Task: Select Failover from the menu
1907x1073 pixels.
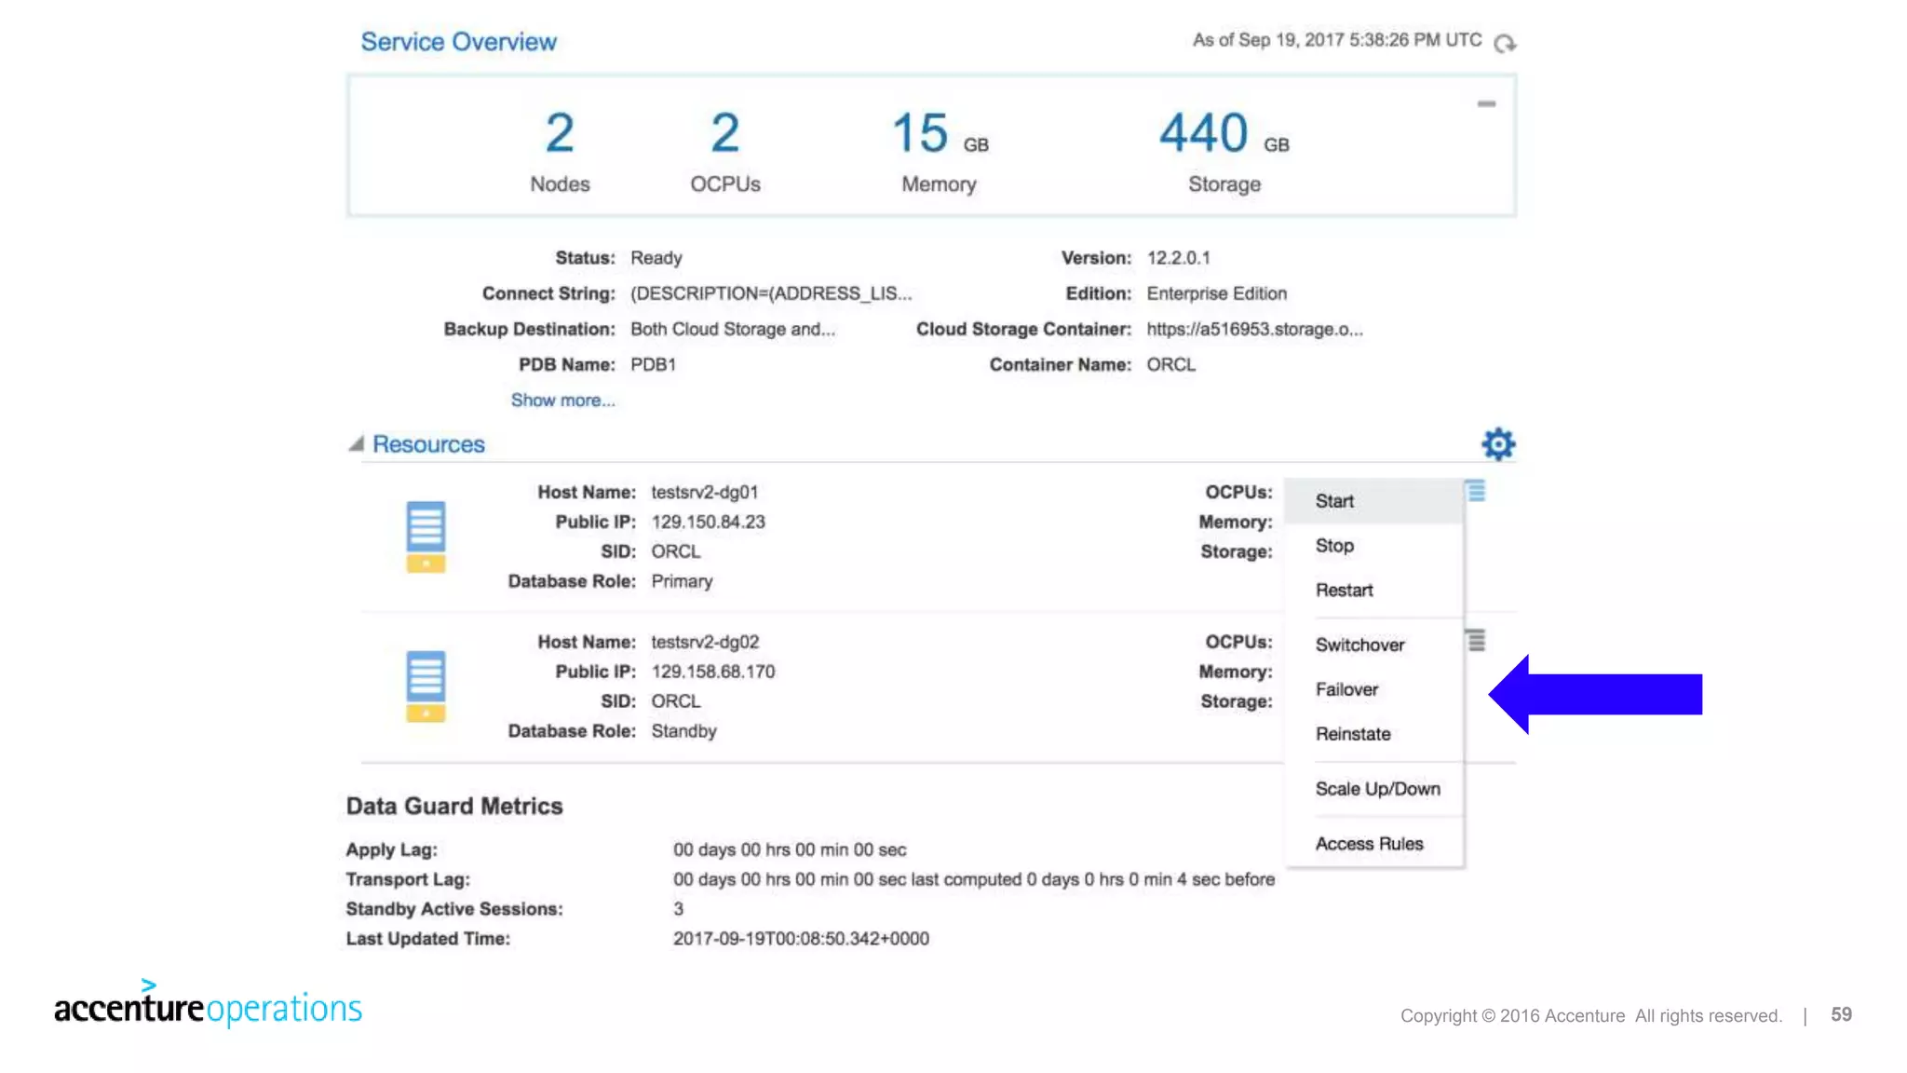Action: [1346, 690]
